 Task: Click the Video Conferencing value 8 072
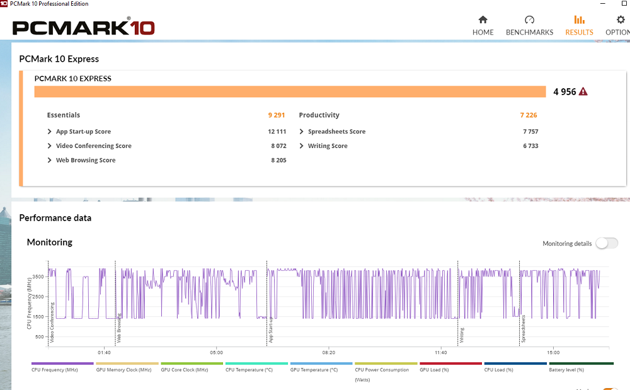coord(278,146)
